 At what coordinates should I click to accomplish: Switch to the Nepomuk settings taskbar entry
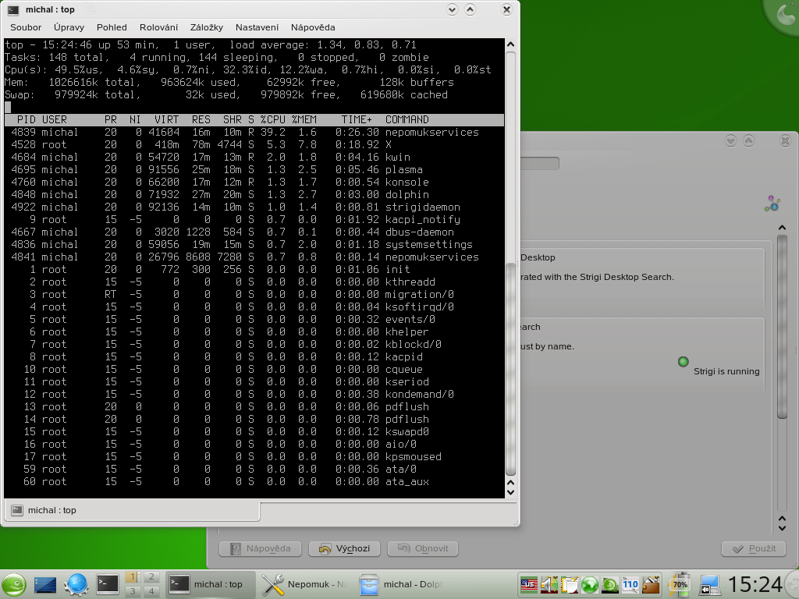coord(304,584)
